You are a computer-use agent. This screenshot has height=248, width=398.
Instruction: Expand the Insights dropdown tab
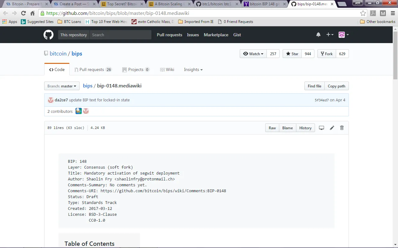click(x=193, y=69)
